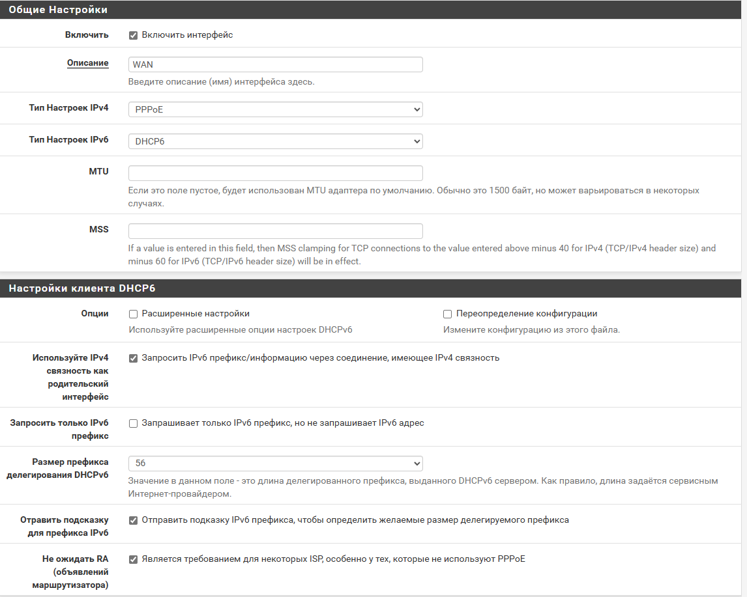747x597 pixels.
Task: Toggle the Включить интерфейс checkbox
Action: (134, 35)
